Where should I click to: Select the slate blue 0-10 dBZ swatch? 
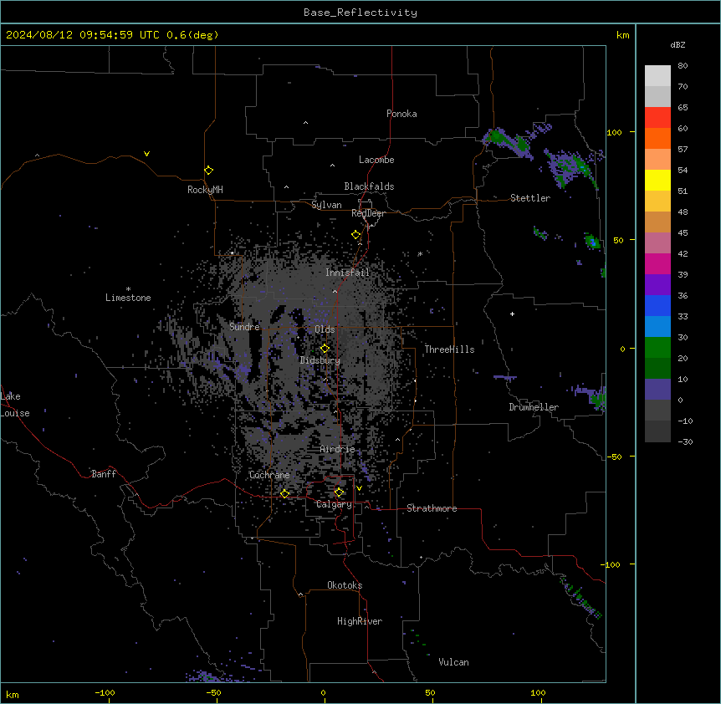click(657, 390)
